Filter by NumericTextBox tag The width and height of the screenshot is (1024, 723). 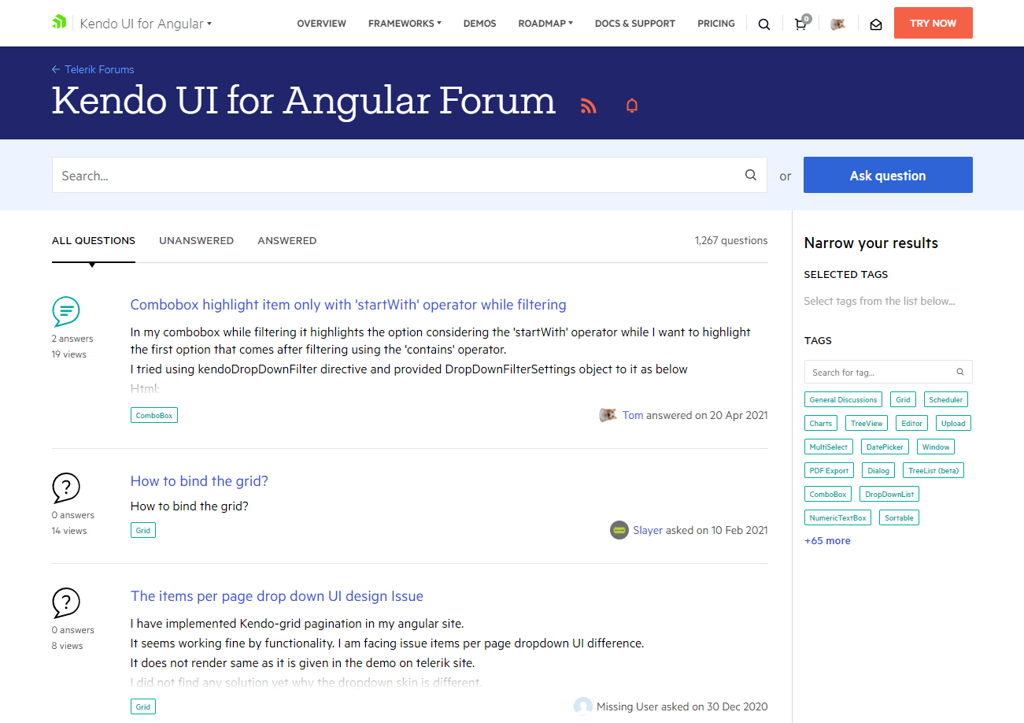coord(837,517)
